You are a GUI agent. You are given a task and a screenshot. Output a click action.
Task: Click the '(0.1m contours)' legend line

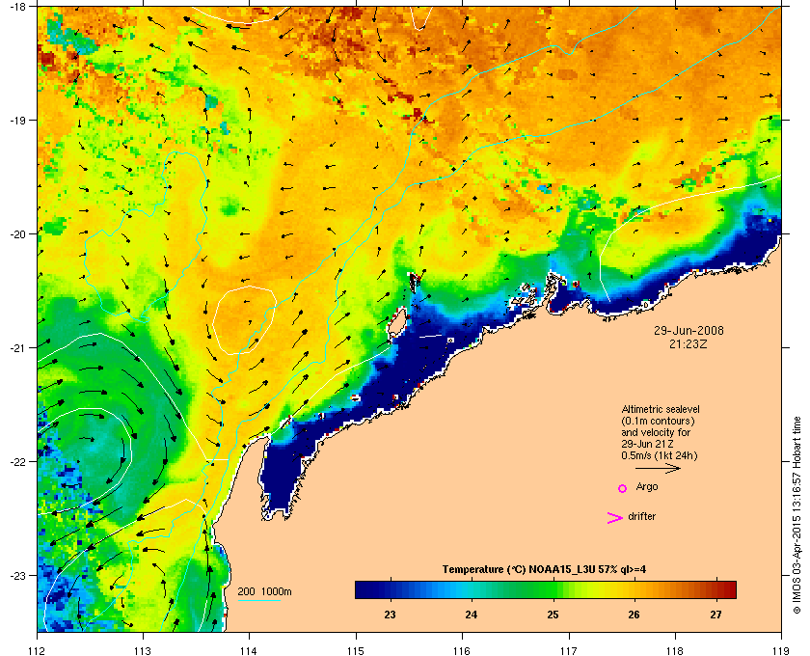[658, 421]
